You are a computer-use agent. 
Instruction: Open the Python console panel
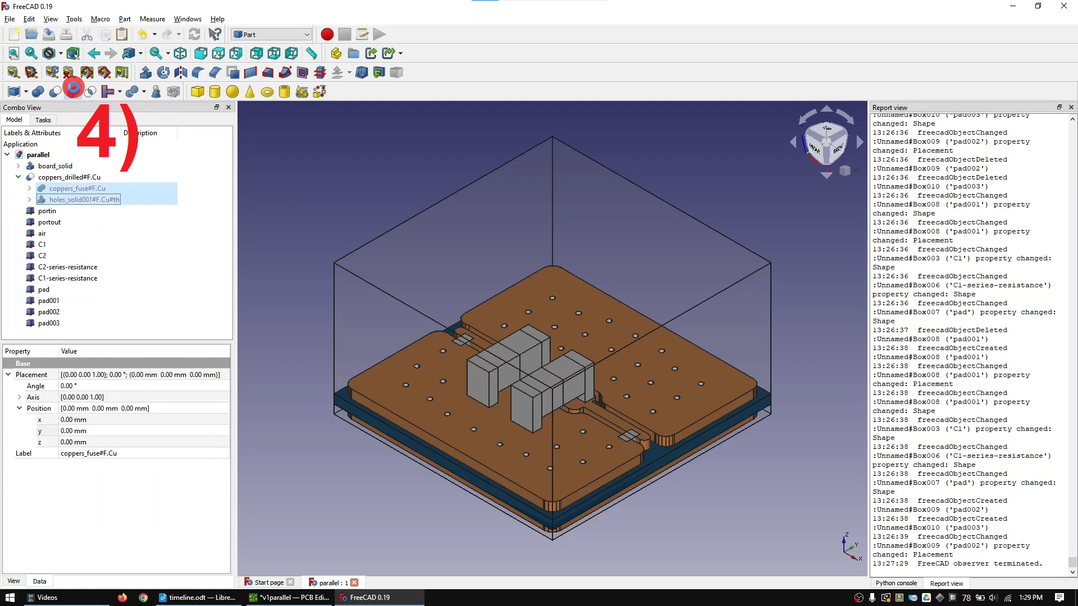(x=897, y=583)
